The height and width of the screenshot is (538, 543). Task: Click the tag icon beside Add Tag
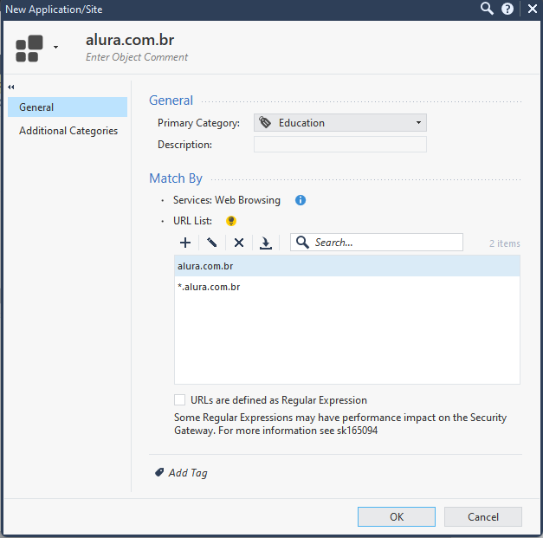pos(159,472)
